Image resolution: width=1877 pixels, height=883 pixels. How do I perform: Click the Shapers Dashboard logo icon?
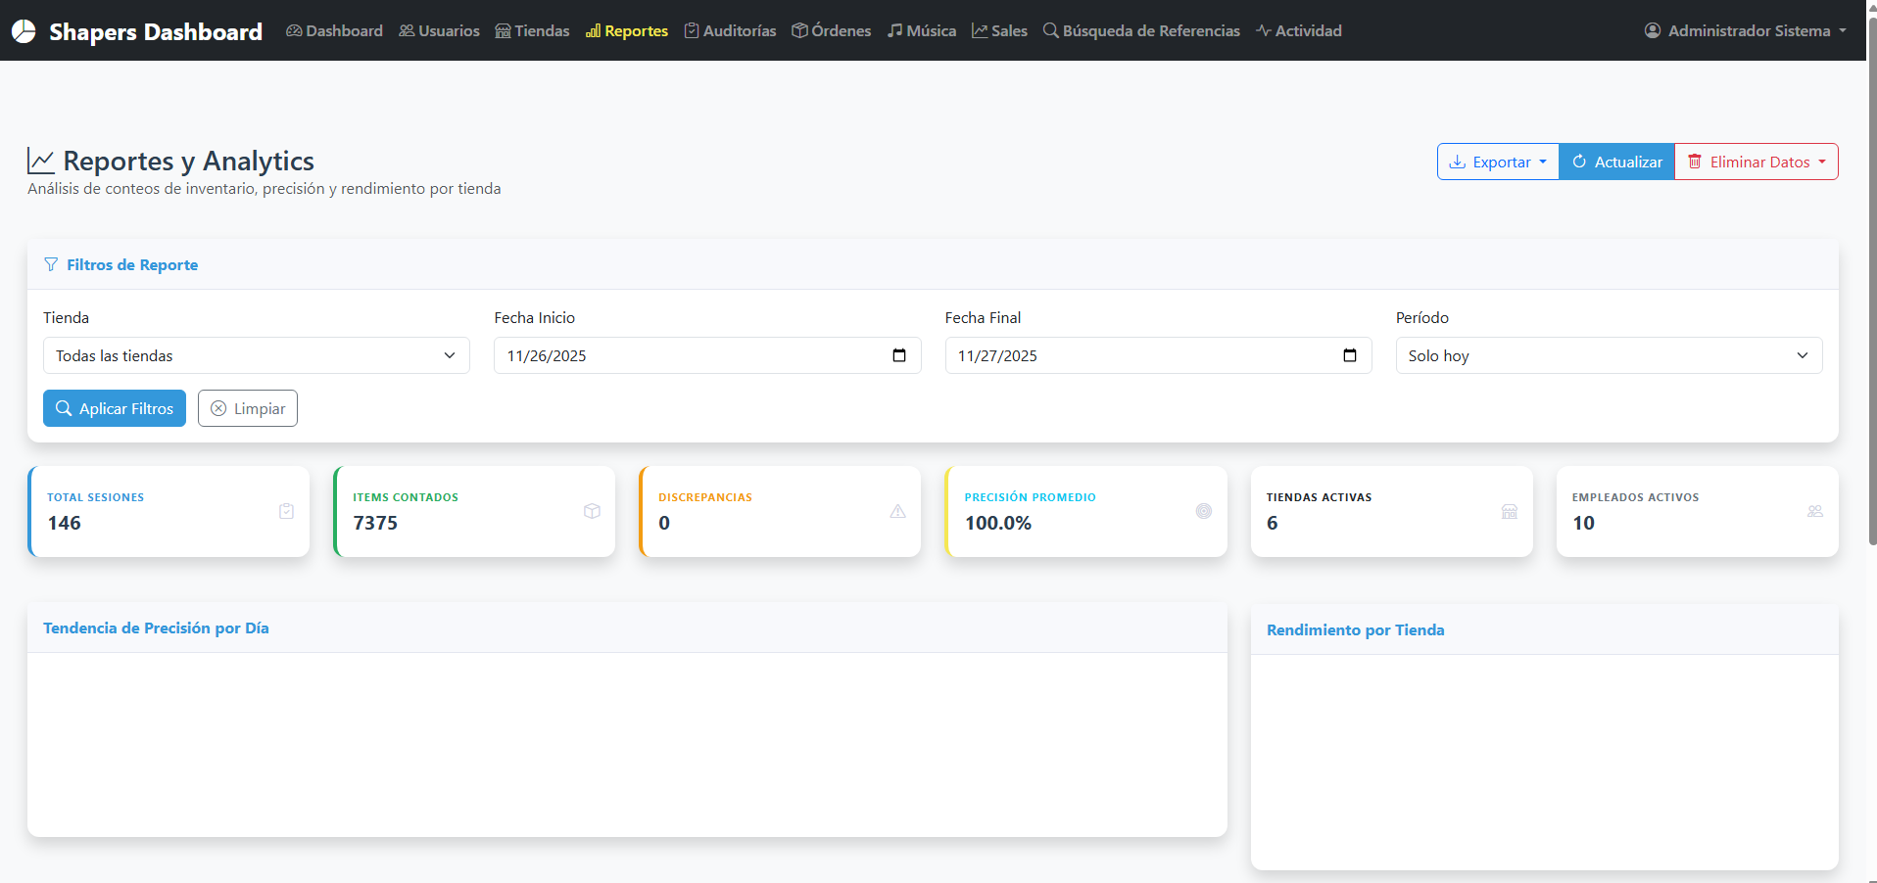point(24,31)
